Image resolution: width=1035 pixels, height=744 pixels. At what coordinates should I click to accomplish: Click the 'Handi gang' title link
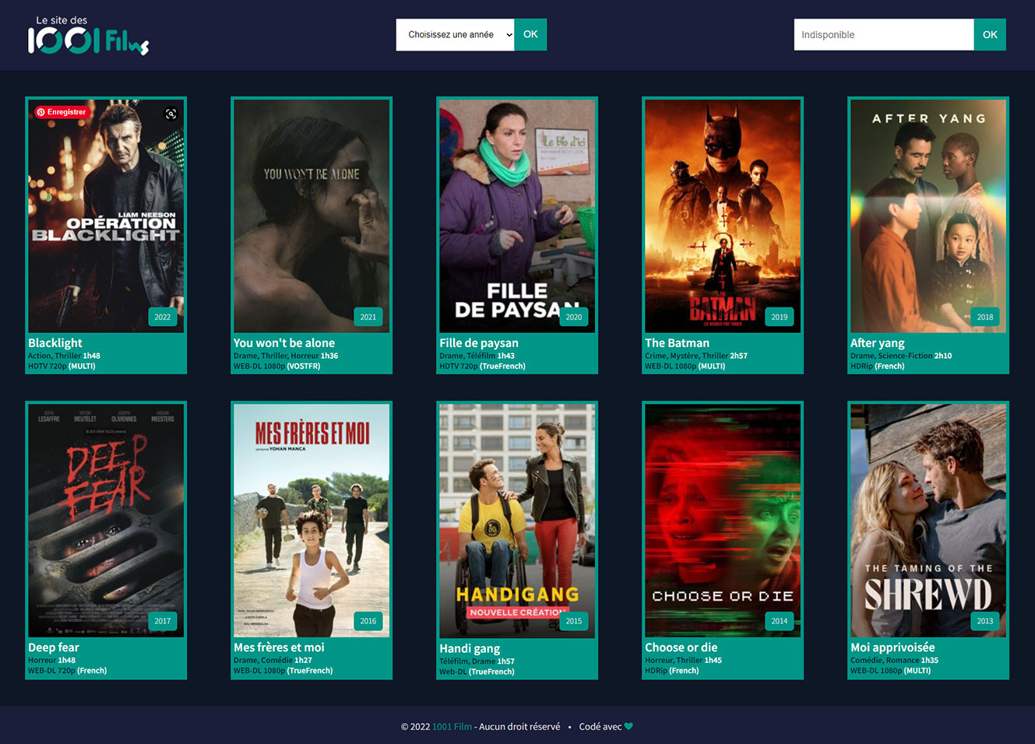click(x=470, y=649)
